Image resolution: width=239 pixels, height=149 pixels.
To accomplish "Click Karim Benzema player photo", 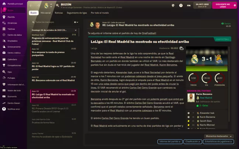I will pos(191,98).
